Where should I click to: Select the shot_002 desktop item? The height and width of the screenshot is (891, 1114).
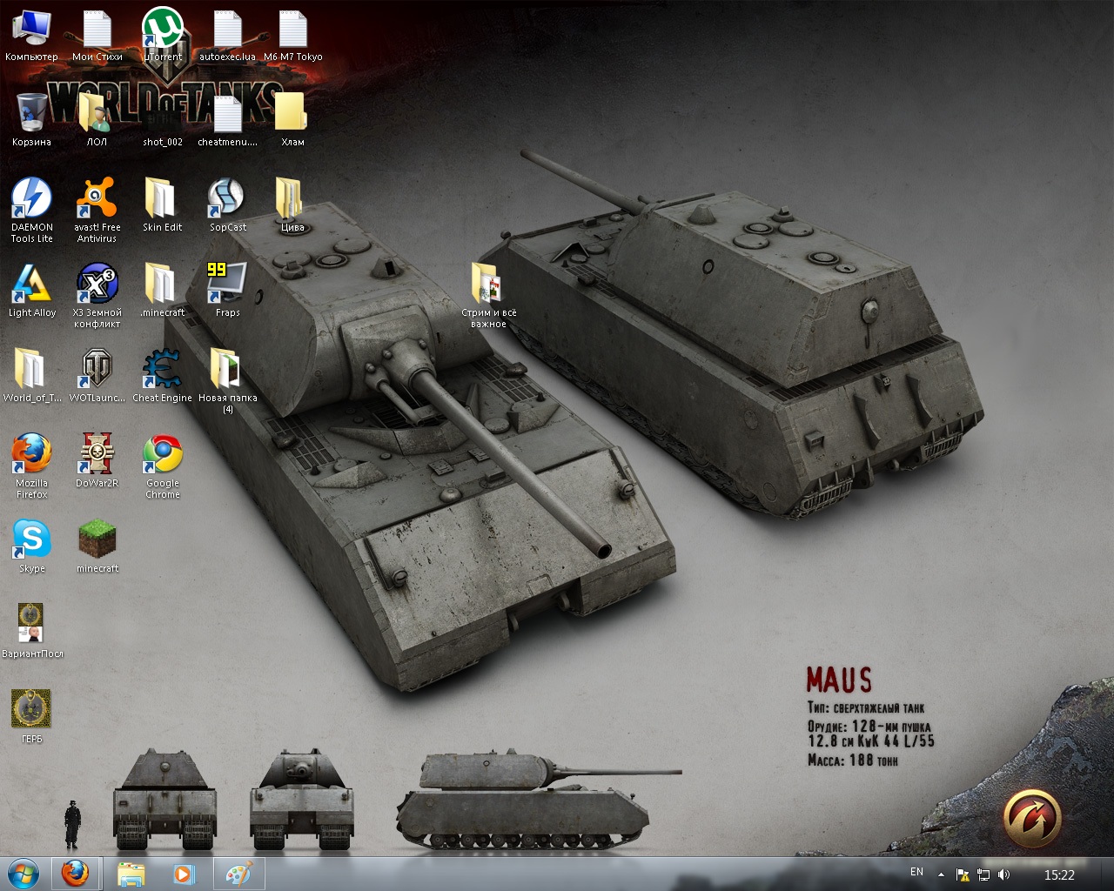coord(163,120)
